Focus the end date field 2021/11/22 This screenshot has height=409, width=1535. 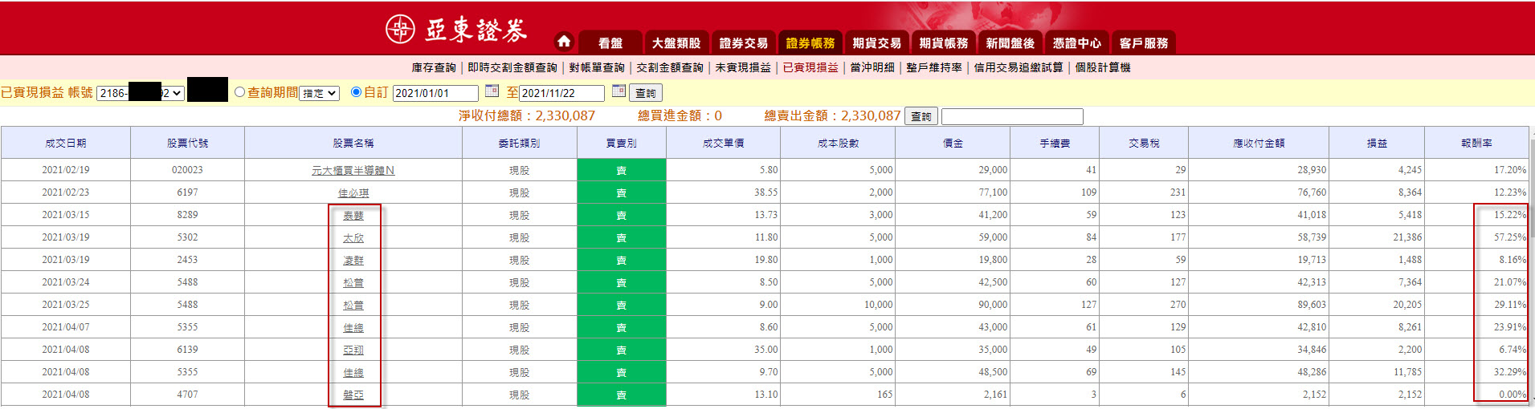tap(561, 93)
